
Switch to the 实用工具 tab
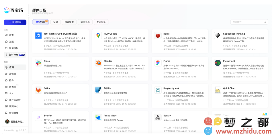click(x=85, y=22)
